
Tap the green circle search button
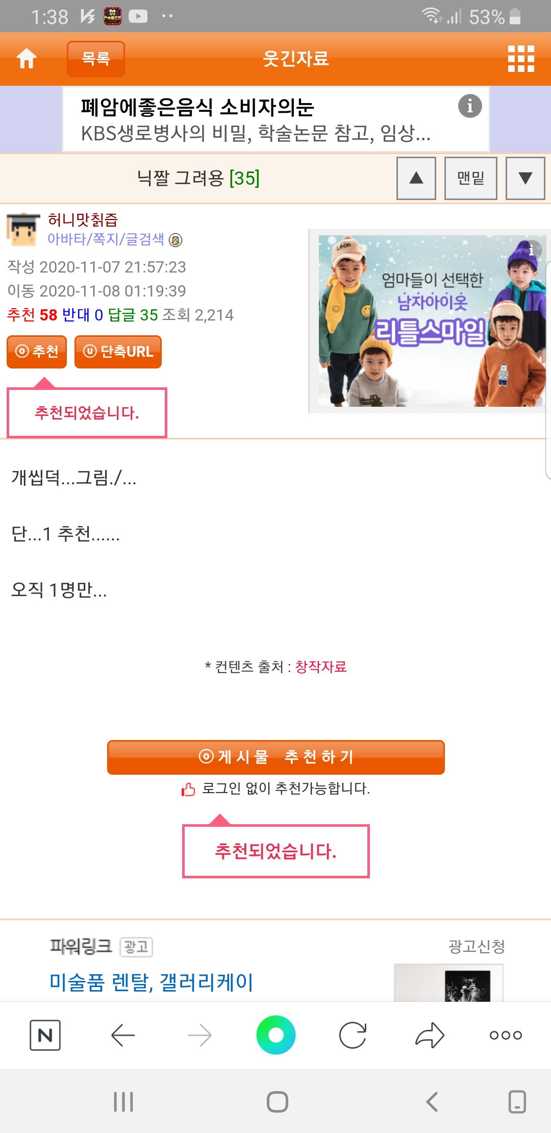pyautogui.click(x=276, y=1035)
